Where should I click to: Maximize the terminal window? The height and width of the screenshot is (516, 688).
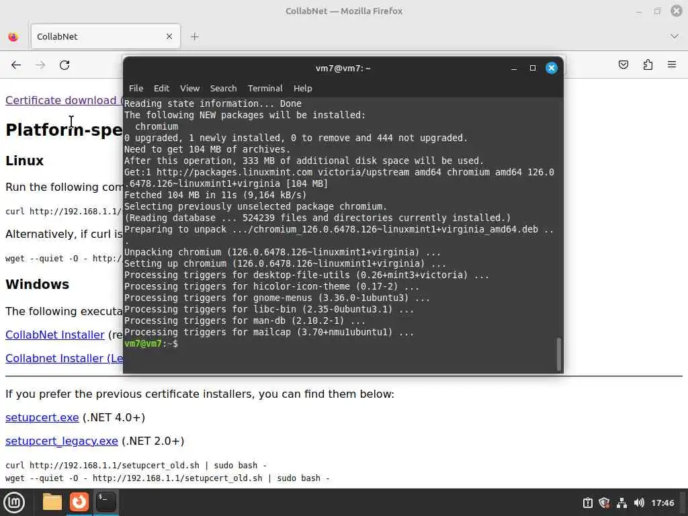coord(533,68)
